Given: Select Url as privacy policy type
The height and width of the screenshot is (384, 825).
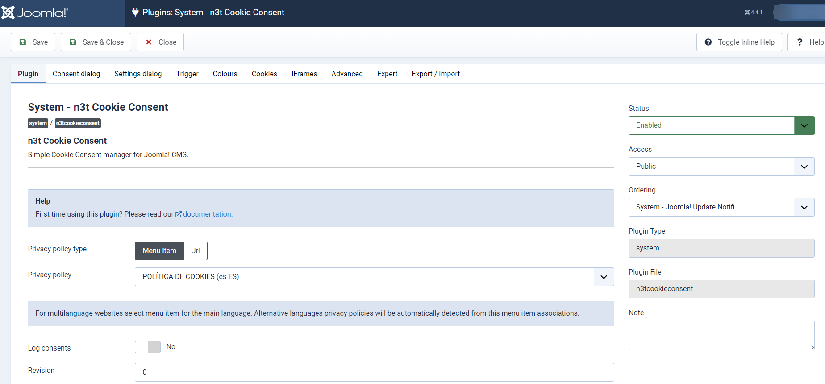Looking at the screenshot, I should tap(196, 251).
